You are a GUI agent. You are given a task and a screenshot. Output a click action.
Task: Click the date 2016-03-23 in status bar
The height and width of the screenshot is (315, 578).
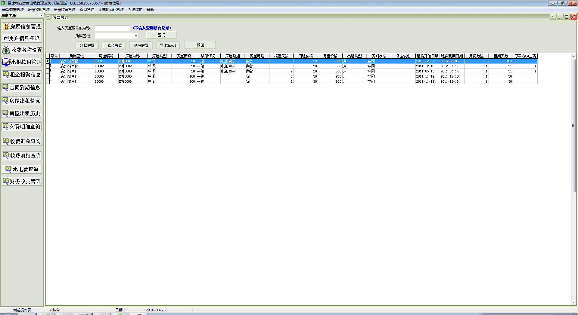click(155, 310)
